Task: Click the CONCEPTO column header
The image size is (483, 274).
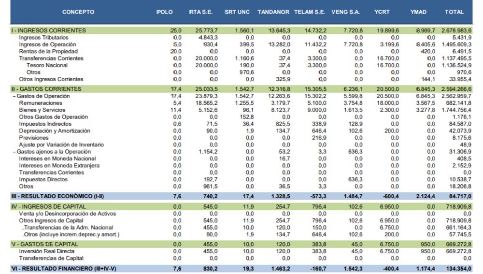Action: pyautogui.click(x=78, y=12)
